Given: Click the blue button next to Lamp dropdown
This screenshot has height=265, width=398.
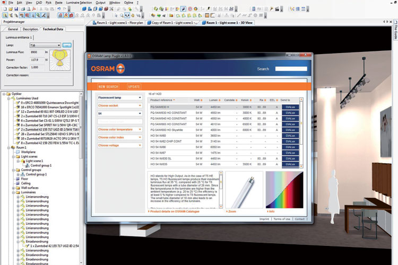Looking at the screenshot, I should click(x=67, y=46).
